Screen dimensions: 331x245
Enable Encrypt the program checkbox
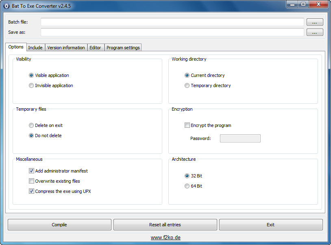tap(187, 125)
